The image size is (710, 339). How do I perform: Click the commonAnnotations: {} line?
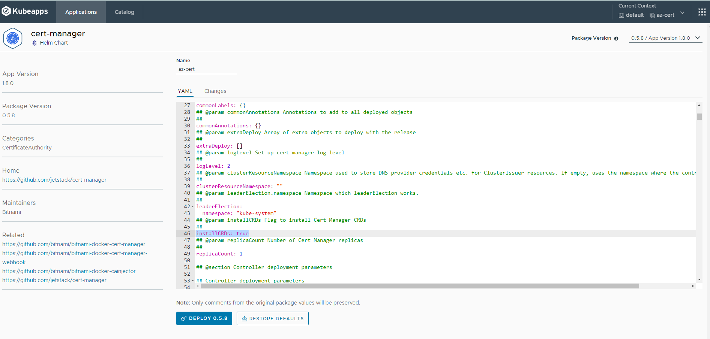click(228, 125)
